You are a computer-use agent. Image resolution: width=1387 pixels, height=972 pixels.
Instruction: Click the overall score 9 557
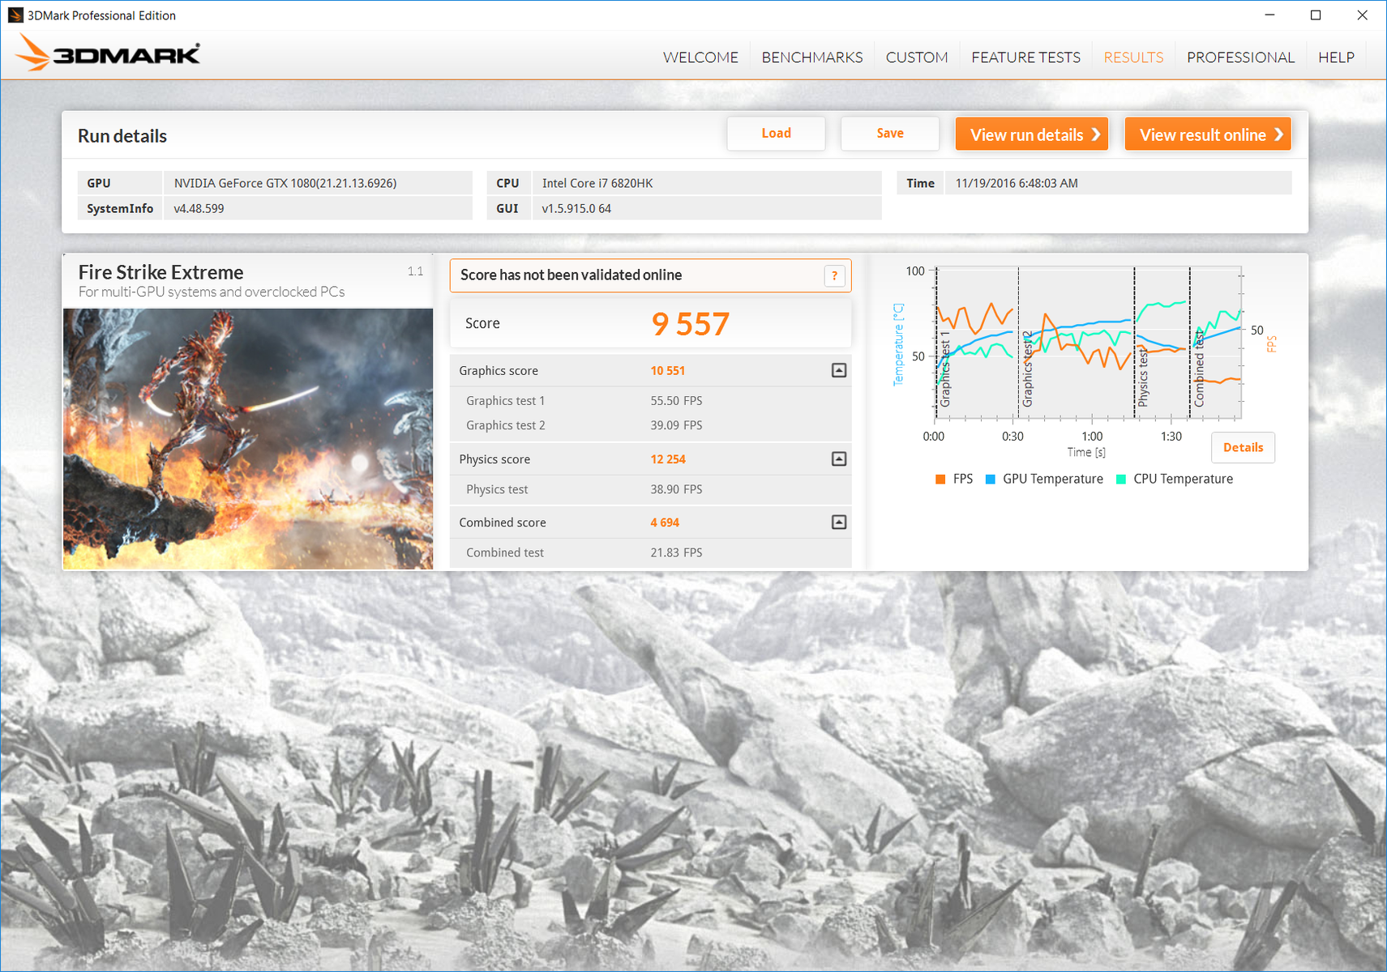690,324
